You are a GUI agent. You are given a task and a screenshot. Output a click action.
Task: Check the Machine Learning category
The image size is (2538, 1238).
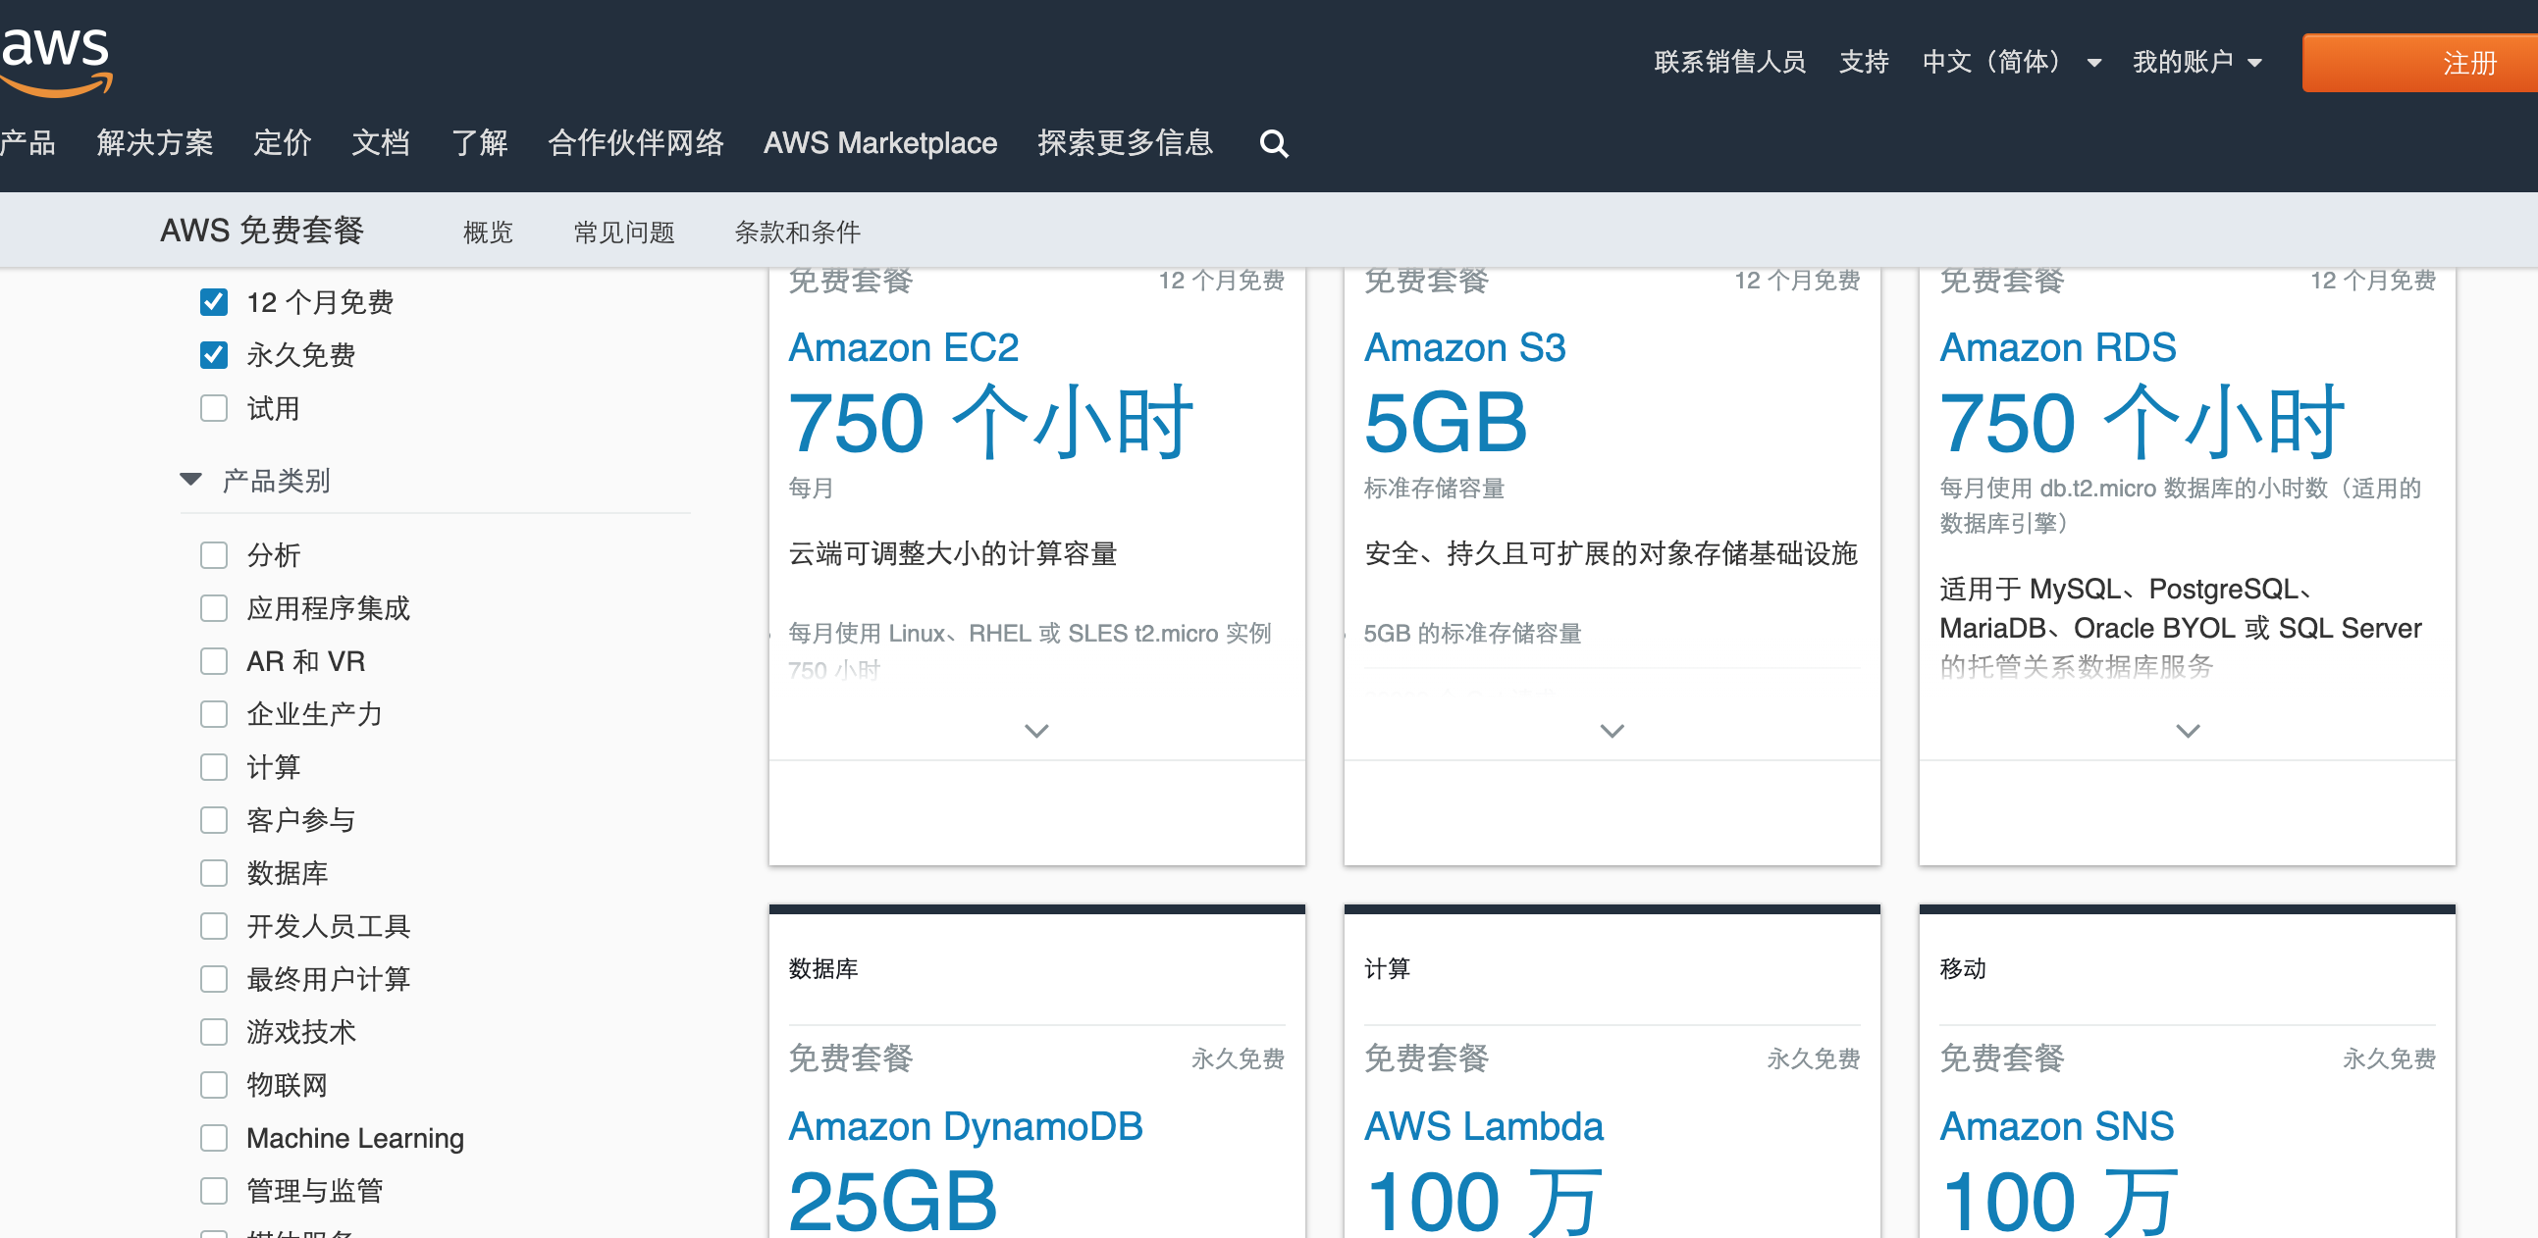click(x=214, y=1138)
